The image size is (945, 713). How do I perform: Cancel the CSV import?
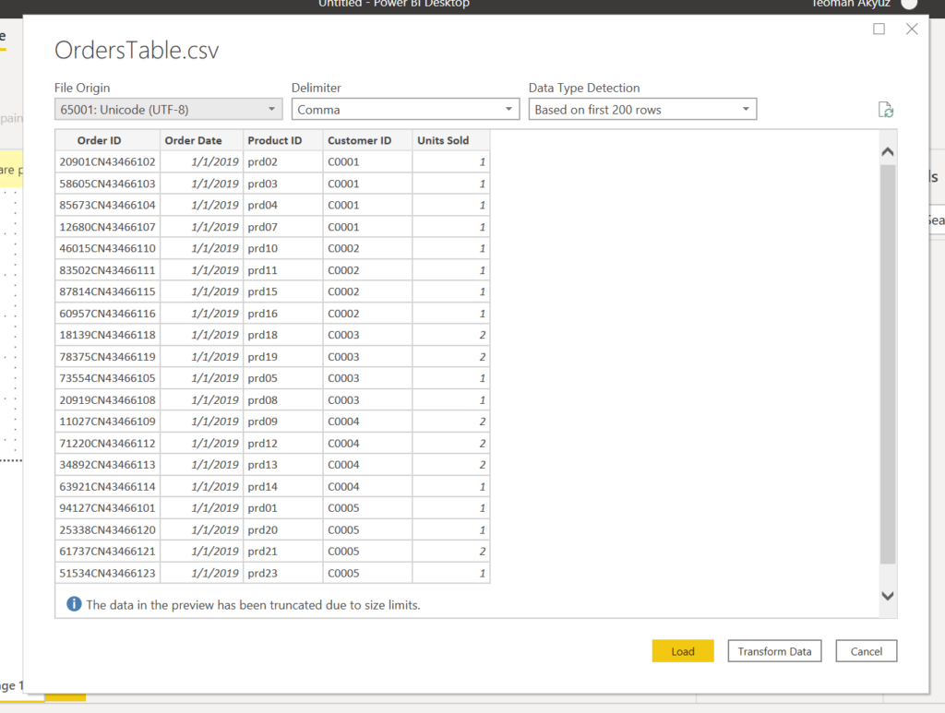point(866,651)
